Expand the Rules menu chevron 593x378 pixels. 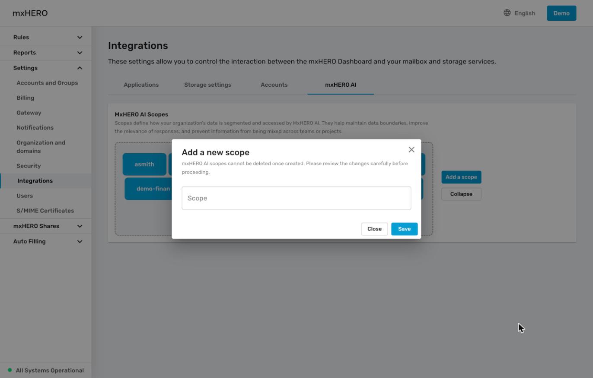point(80,37)
